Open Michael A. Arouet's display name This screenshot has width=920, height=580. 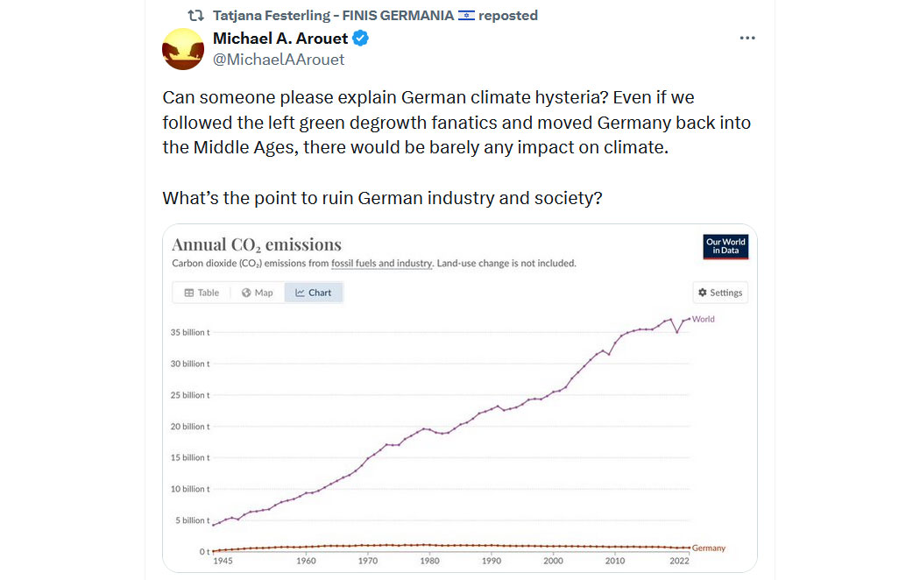pyautogui.click(x=280, y=39)
